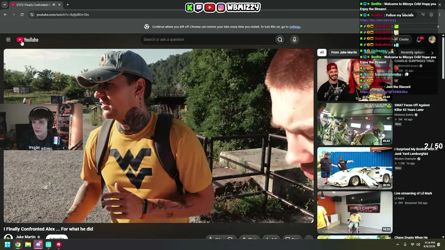445x250 pixels.
Task: Click the Chrome icon in the taskbar
Action: pos(18,244)
